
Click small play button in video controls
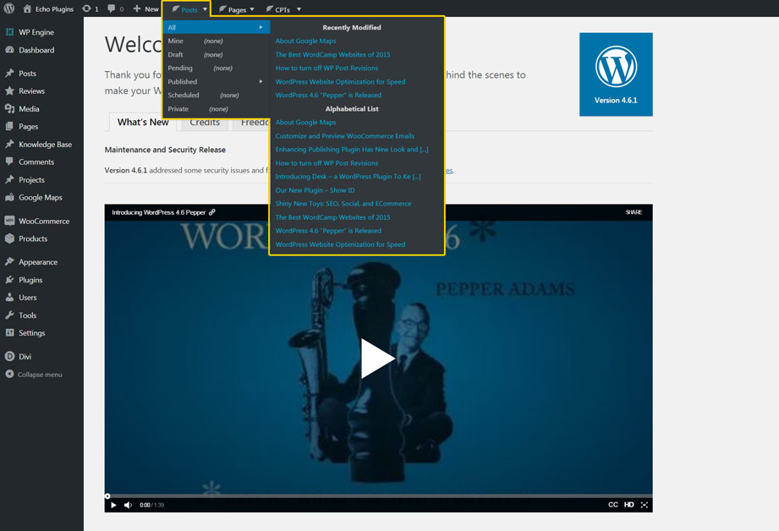point(113,505)
